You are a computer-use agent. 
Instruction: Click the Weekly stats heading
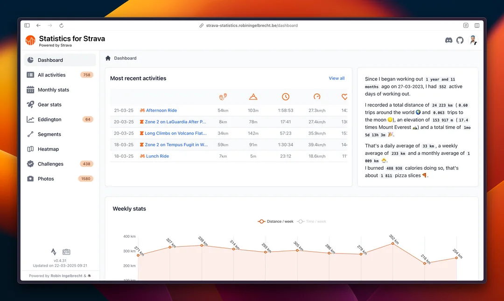click(x=129, y=209)
